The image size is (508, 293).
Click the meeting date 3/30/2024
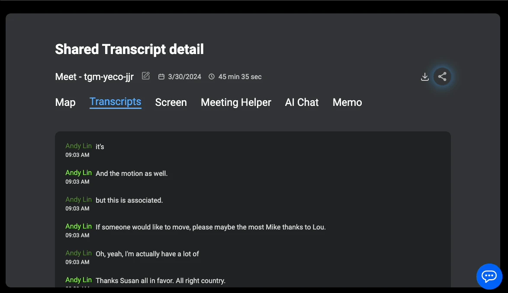[184, 77]
